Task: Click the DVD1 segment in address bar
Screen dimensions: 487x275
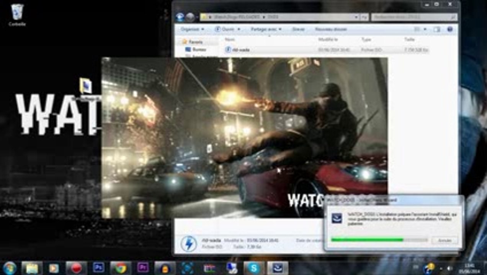Action: pyautogui.click(x=273, y=17)
